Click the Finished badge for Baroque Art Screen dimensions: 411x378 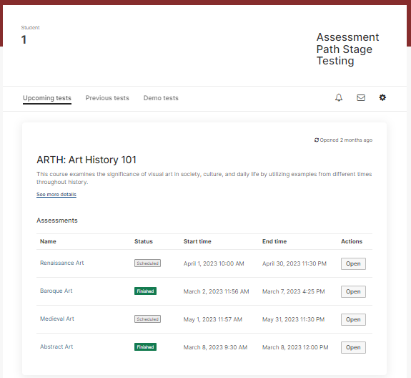[x=146, y=291]
